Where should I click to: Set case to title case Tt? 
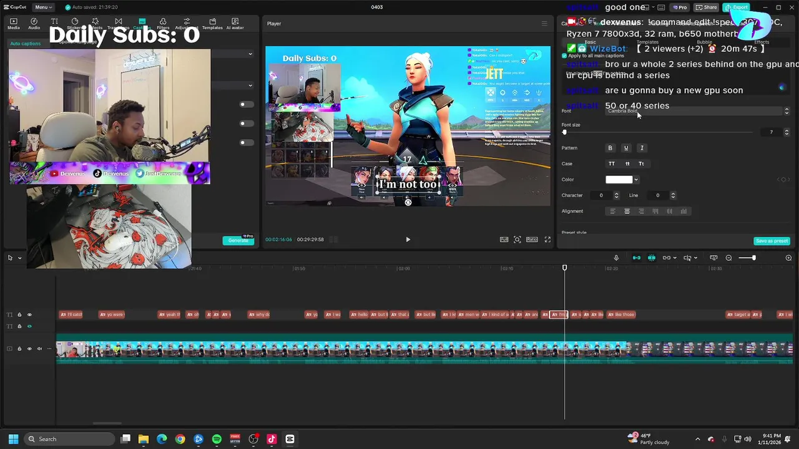coord(641,163)
